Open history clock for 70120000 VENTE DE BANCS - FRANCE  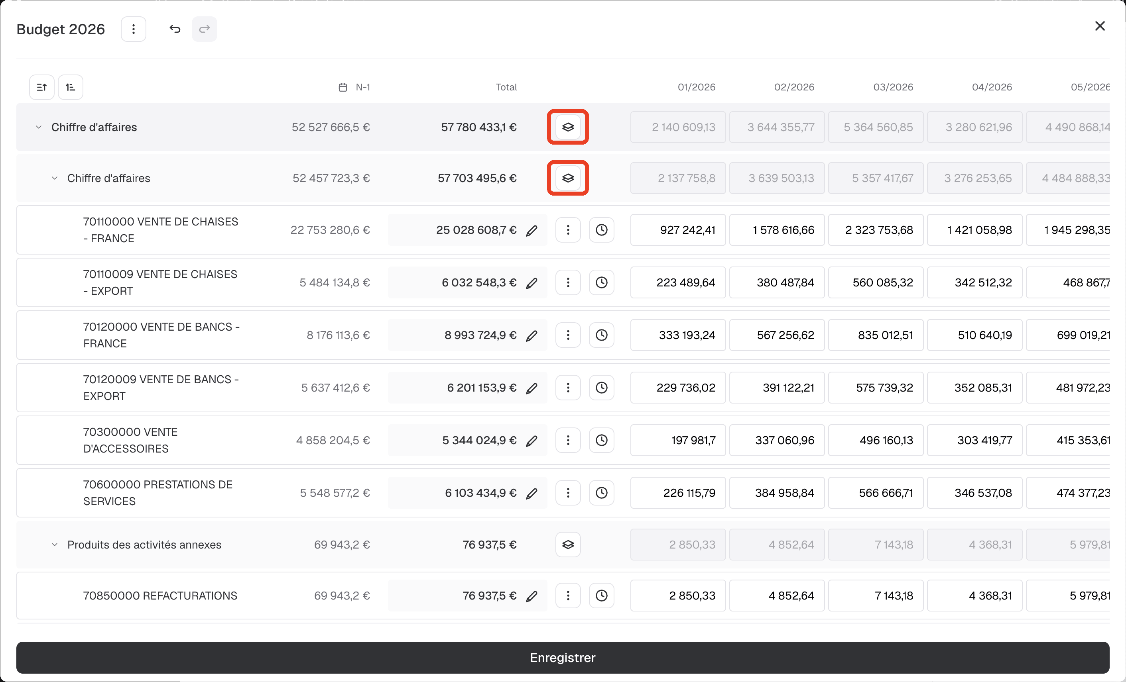[601, 335]
